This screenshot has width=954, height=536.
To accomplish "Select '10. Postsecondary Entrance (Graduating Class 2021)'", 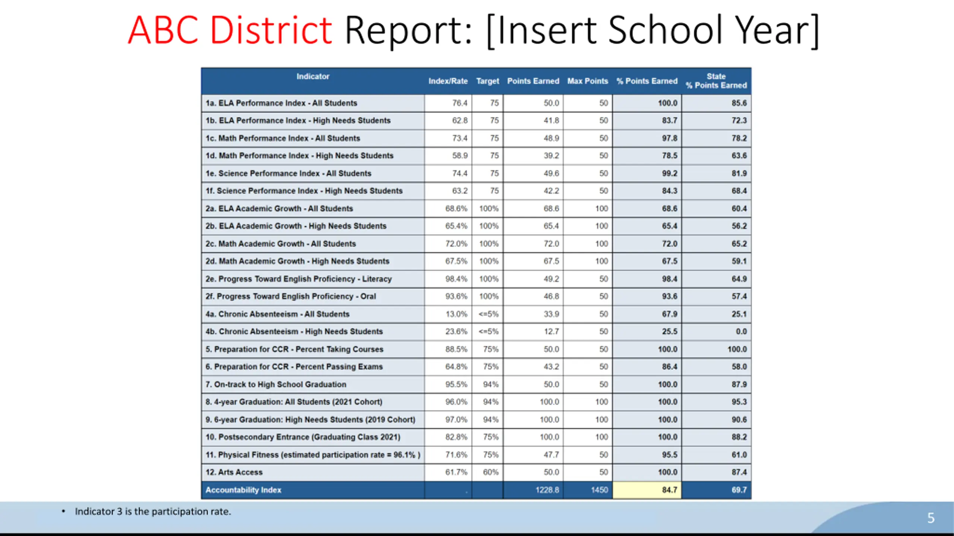I will 303,437.
